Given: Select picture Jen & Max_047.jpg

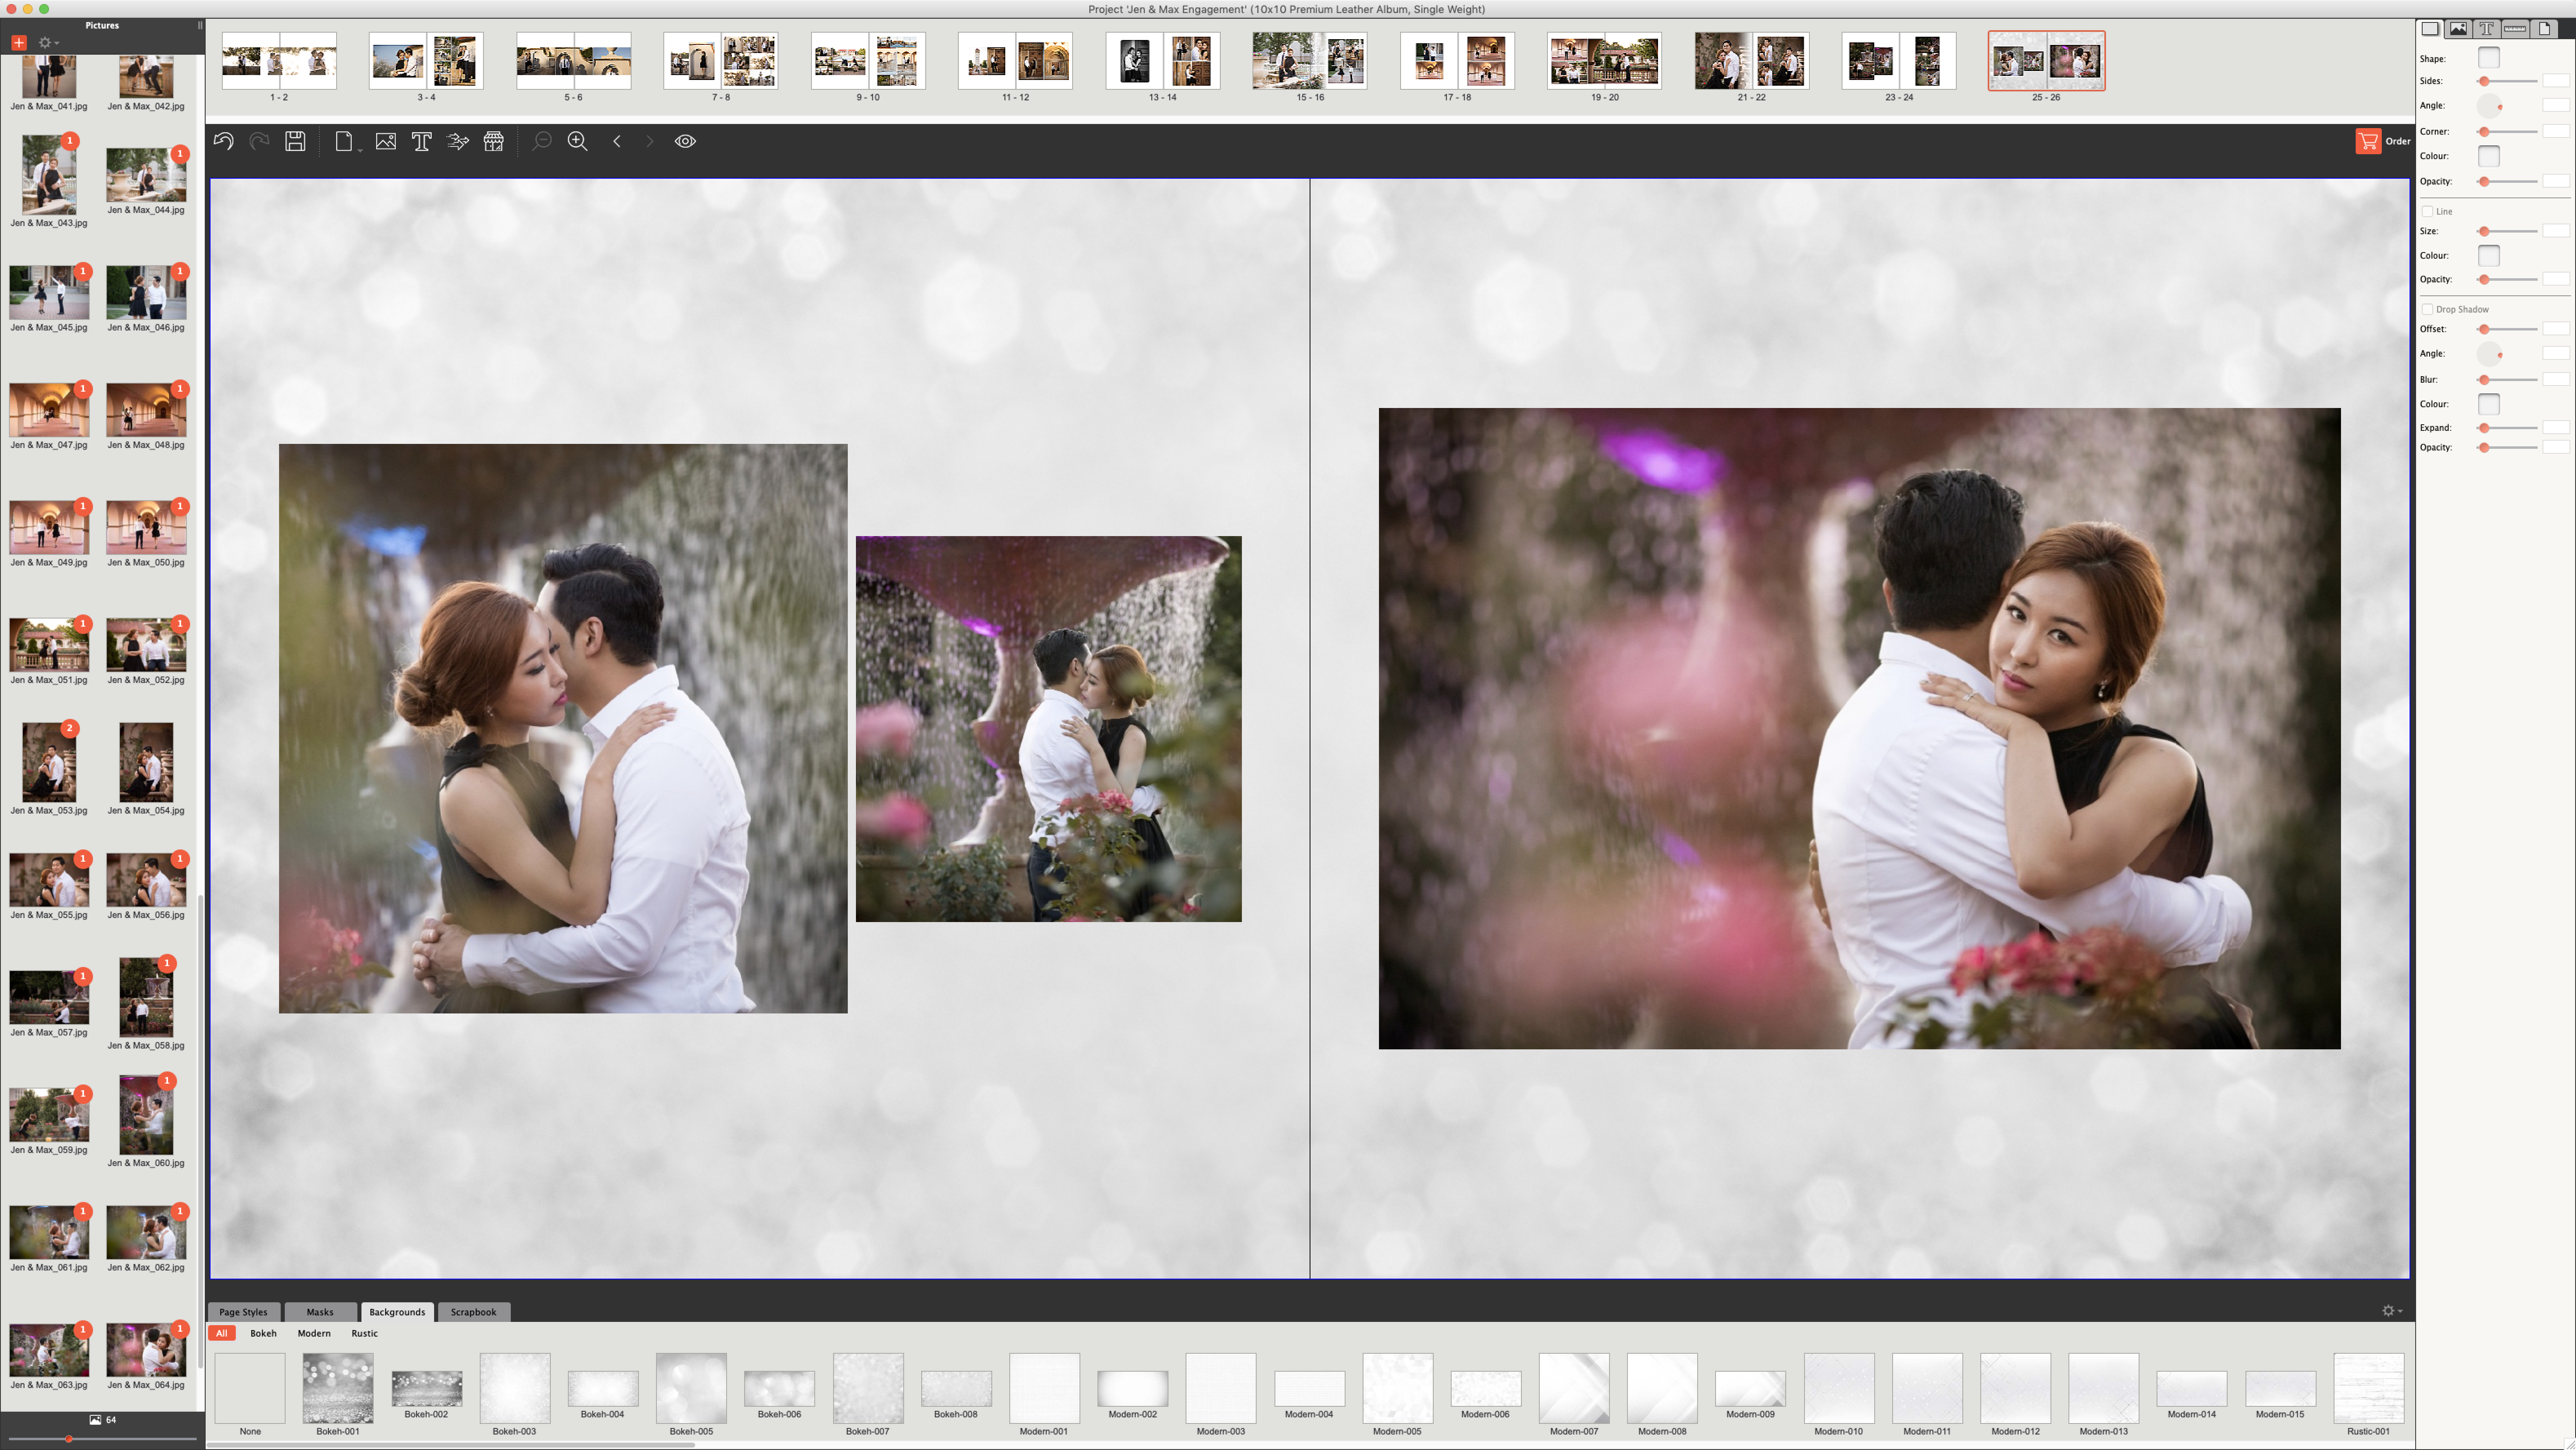Looking at the screenshot, I should [49, 410].
